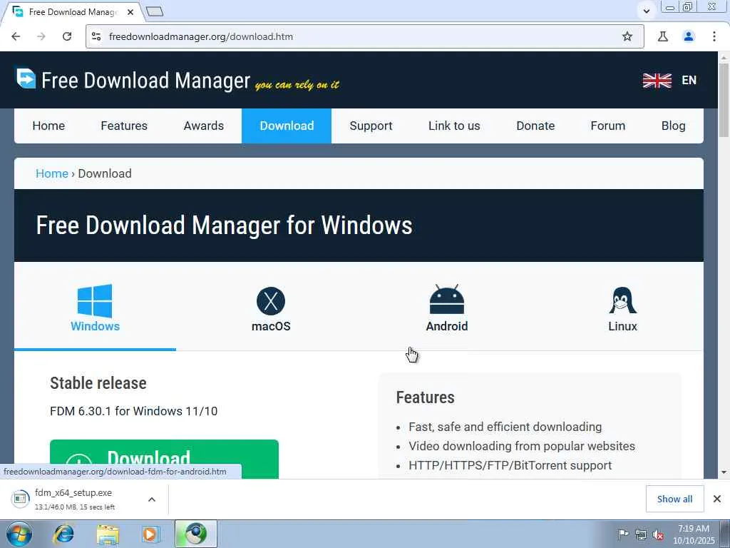Open the Windows Start menu
The width and height of the screenshot is (730, 548).
[x=19, y=534]
